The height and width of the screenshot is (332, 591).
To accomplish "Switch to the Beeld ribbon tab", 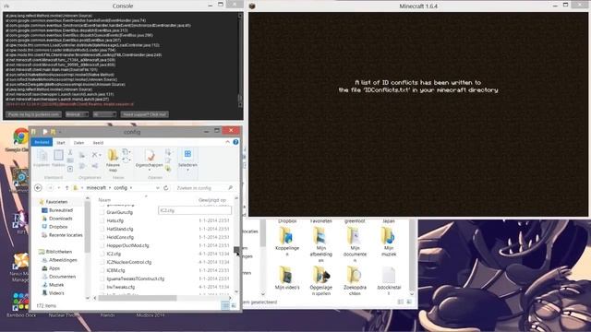I will click(98, 143).
